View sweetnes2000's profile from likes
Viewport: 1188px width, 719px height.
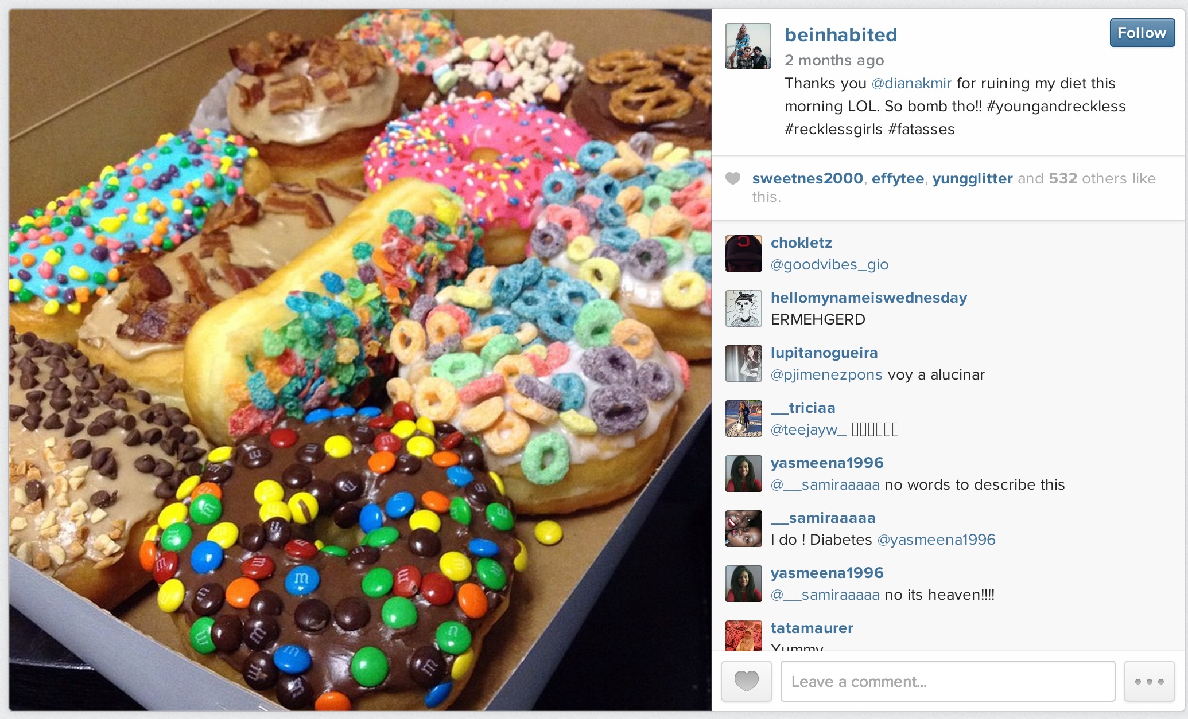807,179
